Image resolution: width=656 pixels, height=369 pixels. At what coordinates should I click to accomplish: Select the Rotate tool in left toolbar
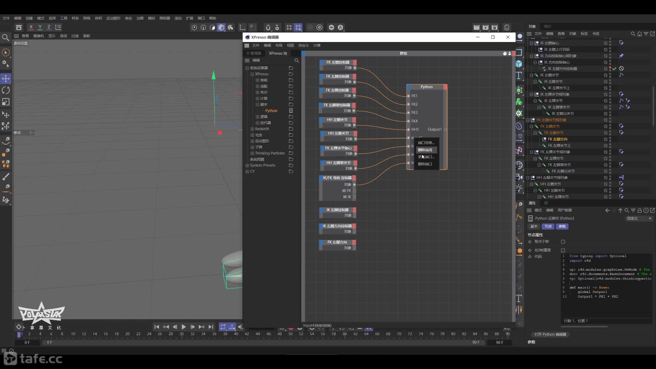point(6,90)
